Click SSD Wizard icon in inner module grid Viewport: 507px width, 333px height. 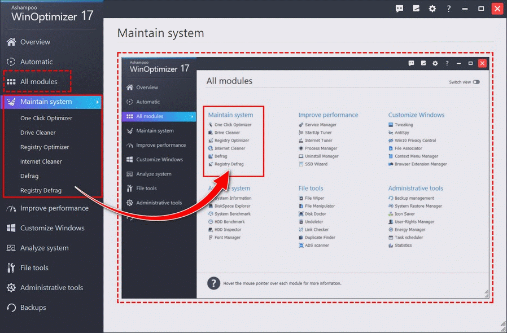click(301, 164)
